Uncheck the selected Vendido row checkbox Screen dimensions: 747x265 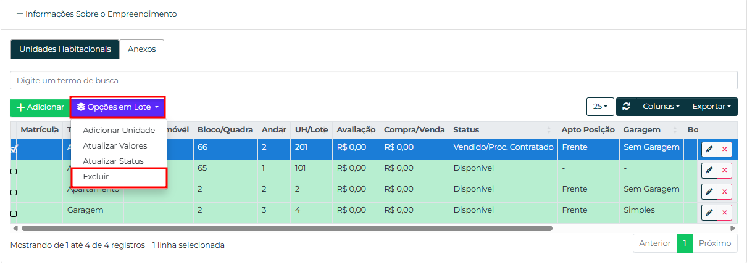[x=14, y=149]
